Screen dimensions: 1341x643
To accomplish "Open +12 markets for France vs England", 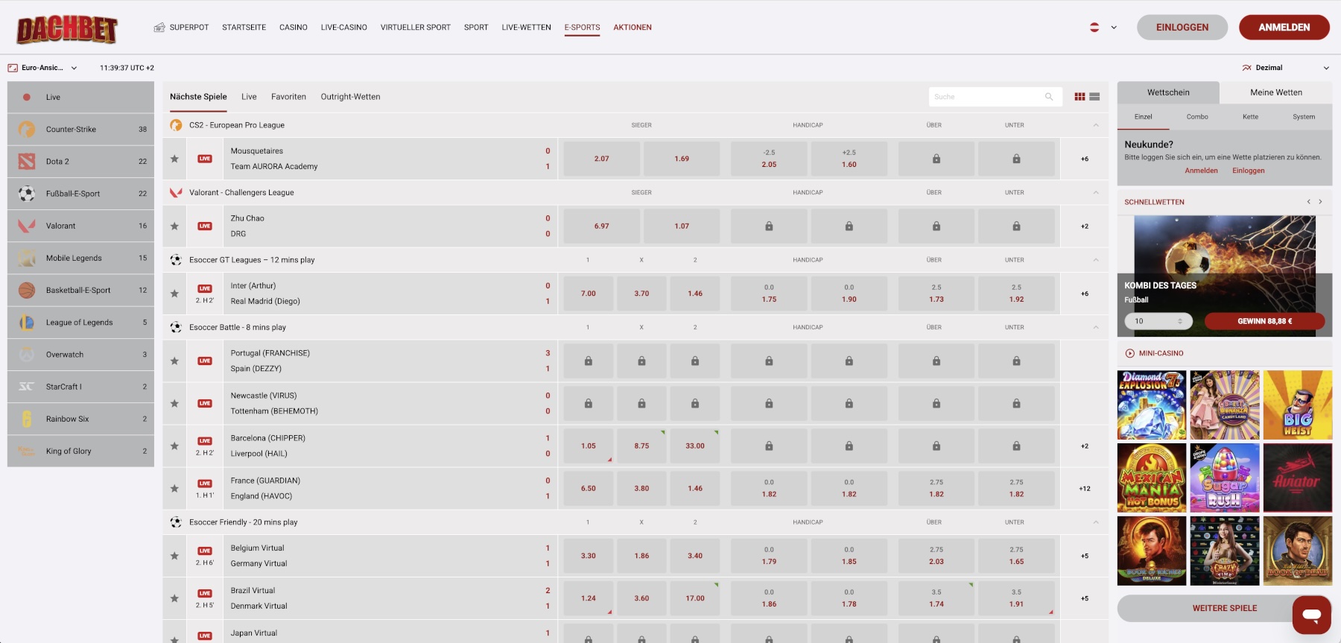I will tap(1085, 489).
